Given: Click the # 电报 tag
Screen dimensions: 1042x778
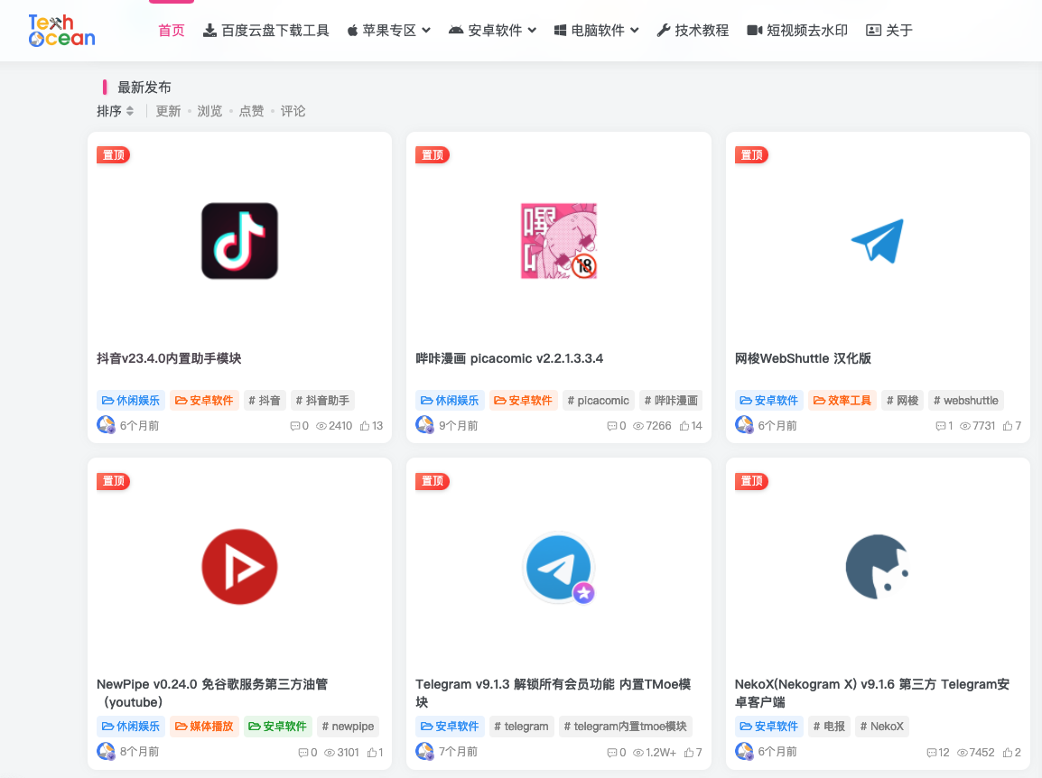Looking at the screenshot, I should tap(829, 727).
